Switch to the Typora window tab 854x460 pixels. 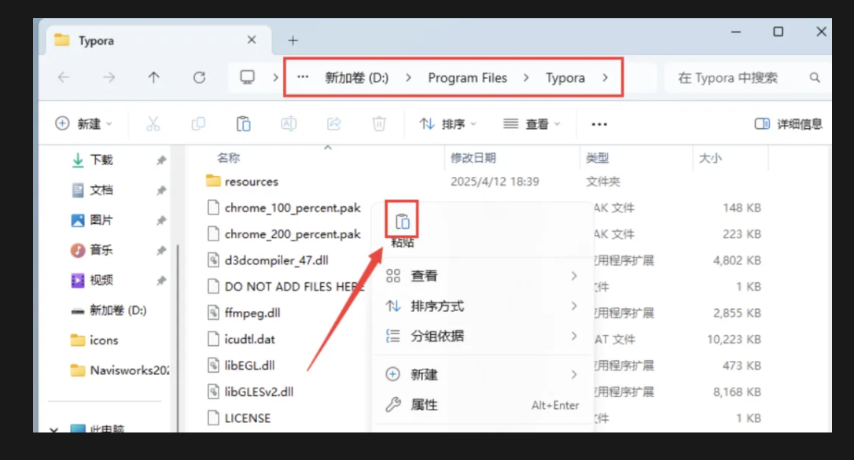[x=158, y=40]
